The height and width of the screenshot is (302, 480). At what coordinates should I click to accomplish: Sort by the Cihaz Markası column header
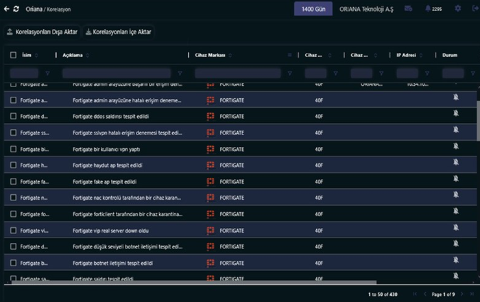(x=210, y=55)
